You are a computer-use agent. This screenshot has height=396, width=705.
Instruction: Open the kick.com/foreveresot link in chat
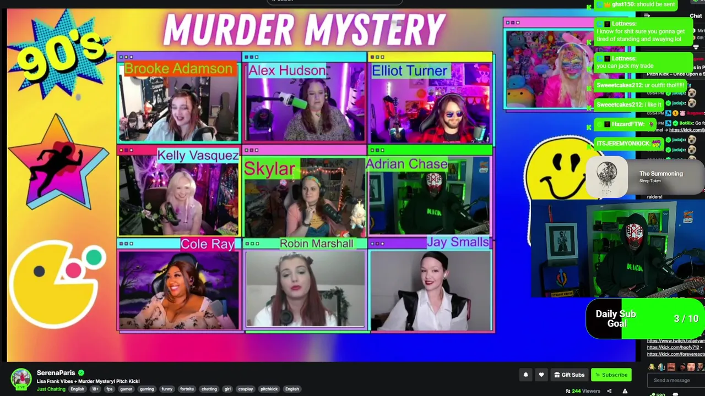coord(676,354)
